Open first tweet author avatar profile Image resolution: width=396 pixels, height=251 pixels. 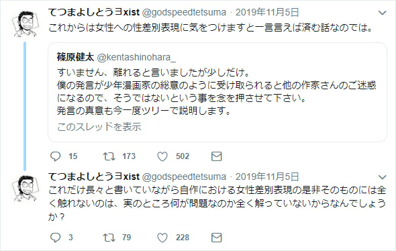26,23
